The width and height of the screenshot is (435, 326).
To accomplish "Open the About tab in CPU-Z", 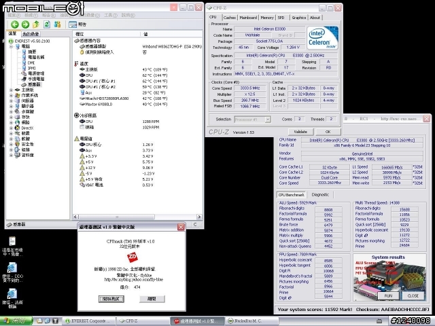I will 315,18.
